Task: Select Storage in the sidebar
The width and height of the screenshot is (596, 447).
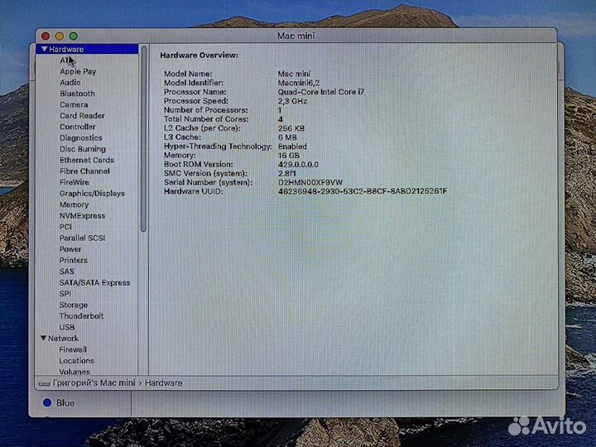Action: [x=74, y=305]
